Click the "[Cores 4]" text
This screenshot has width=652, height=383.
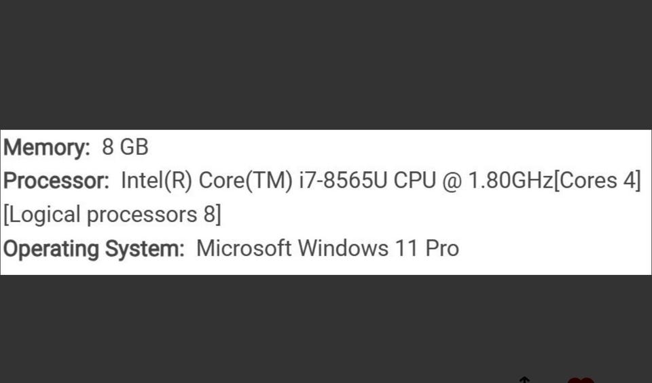[598, 181]
